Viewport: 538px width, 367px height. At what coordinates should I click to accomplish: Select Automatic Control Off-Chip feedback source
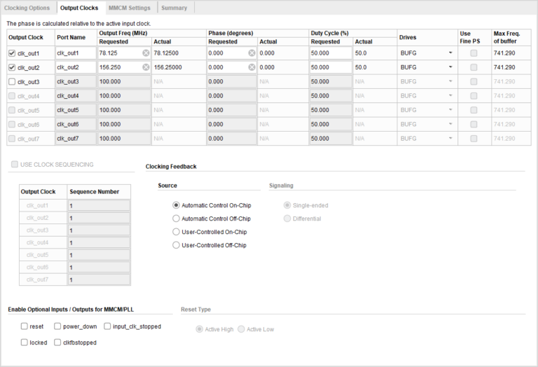point(177,219)
